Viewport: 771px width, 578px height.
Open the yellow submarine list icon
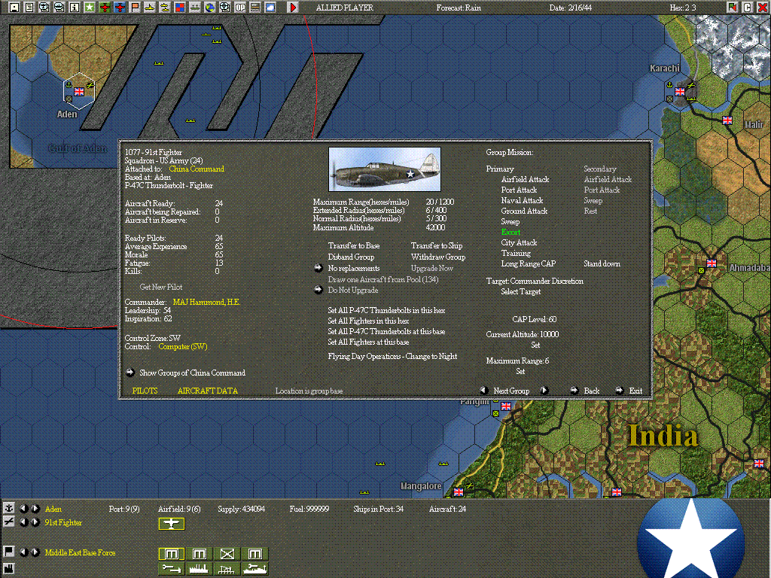pyautogui.click(x=165, y=7)
